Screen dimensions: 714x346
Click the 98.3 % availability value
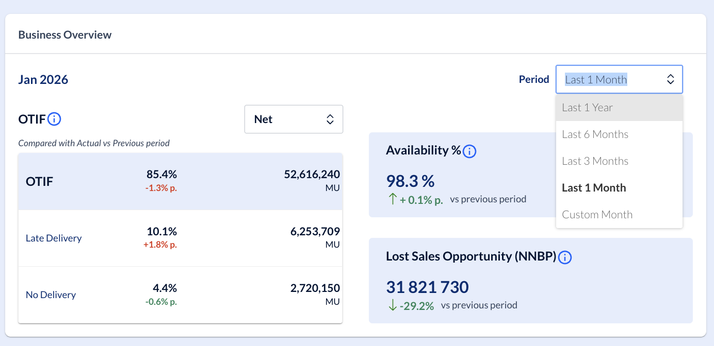pyautogui.click(x=410, y=181)
